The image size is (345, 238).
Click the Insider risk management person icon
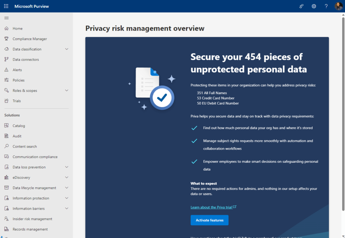(6, 219)
